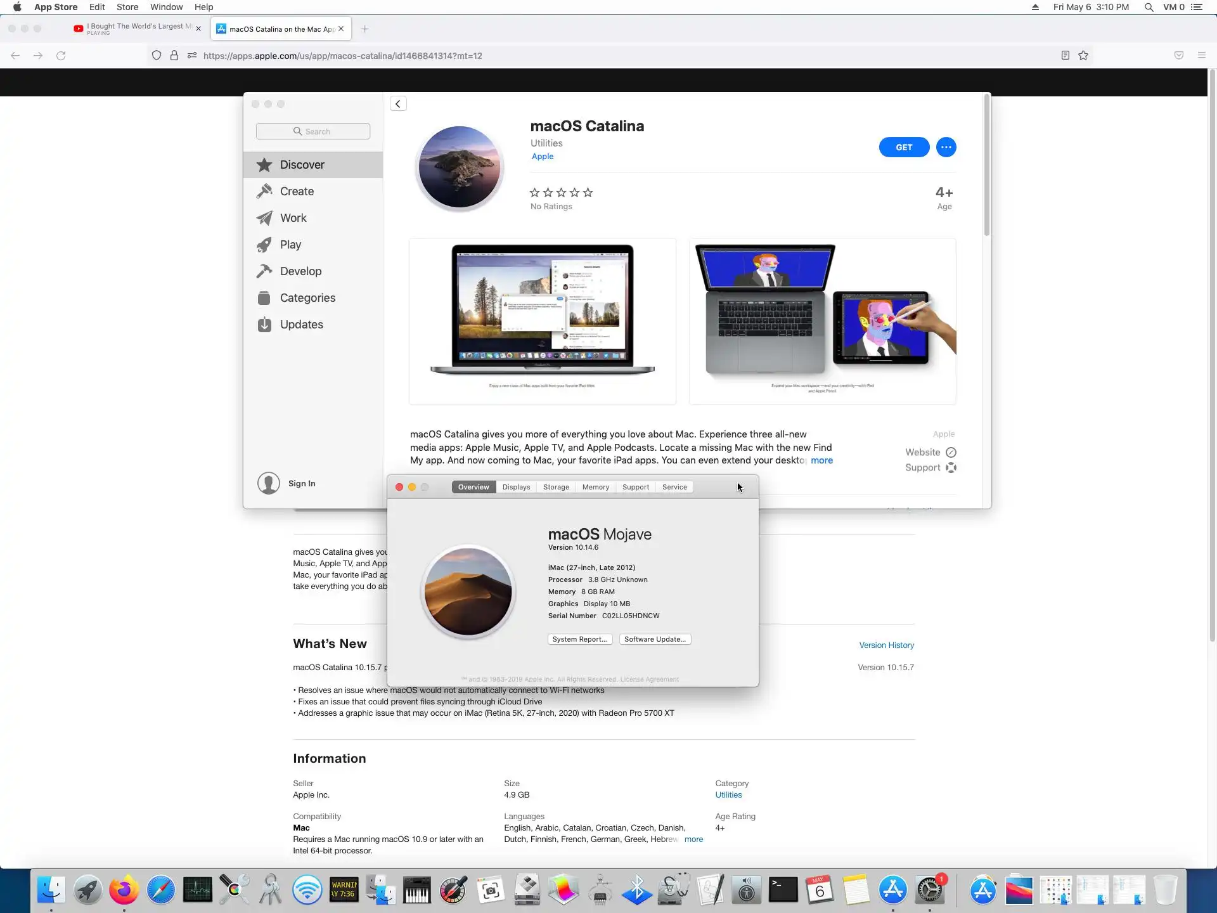Select the Work paper plane icon
The height and width of the screenshot is (913, 1217).
point(264,218)
